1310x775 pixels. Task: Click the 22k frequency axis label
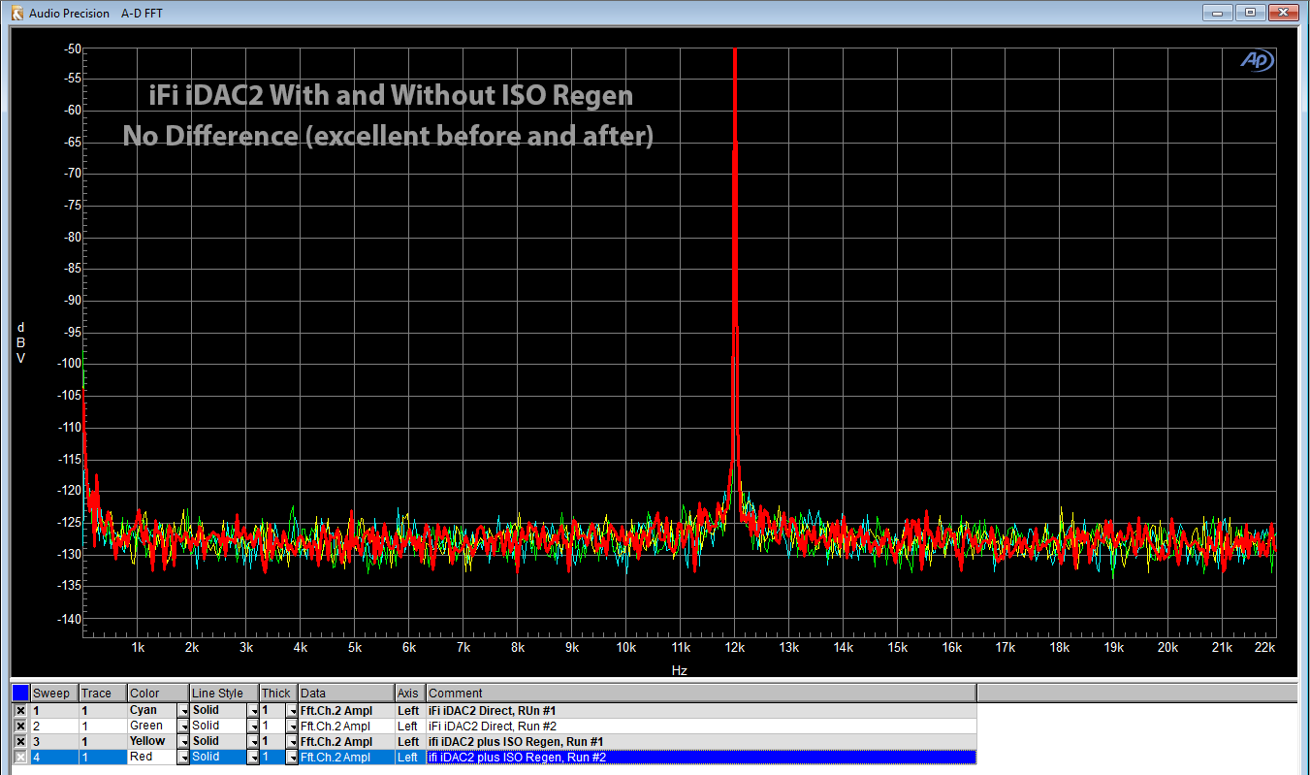(1264, 647)
